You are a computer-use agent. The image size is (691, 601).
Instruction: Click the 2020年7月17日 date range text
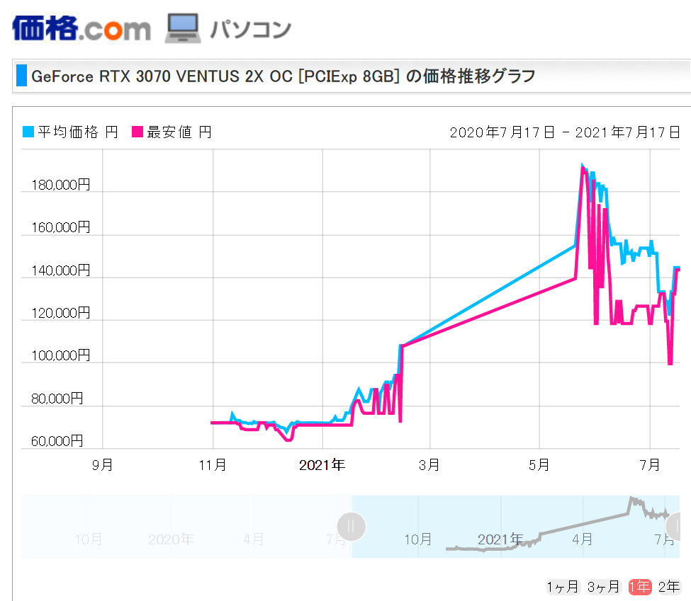(x=502, y=132)
